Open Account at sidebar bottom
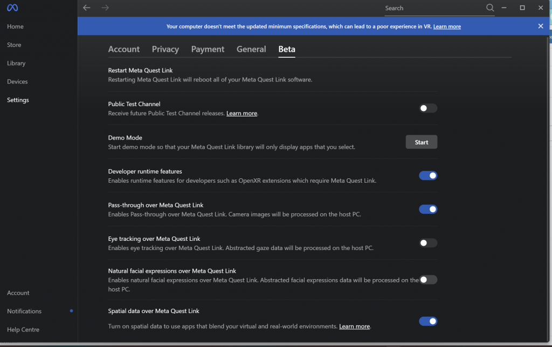Screen dimensions: 552x347 point(18,293)
